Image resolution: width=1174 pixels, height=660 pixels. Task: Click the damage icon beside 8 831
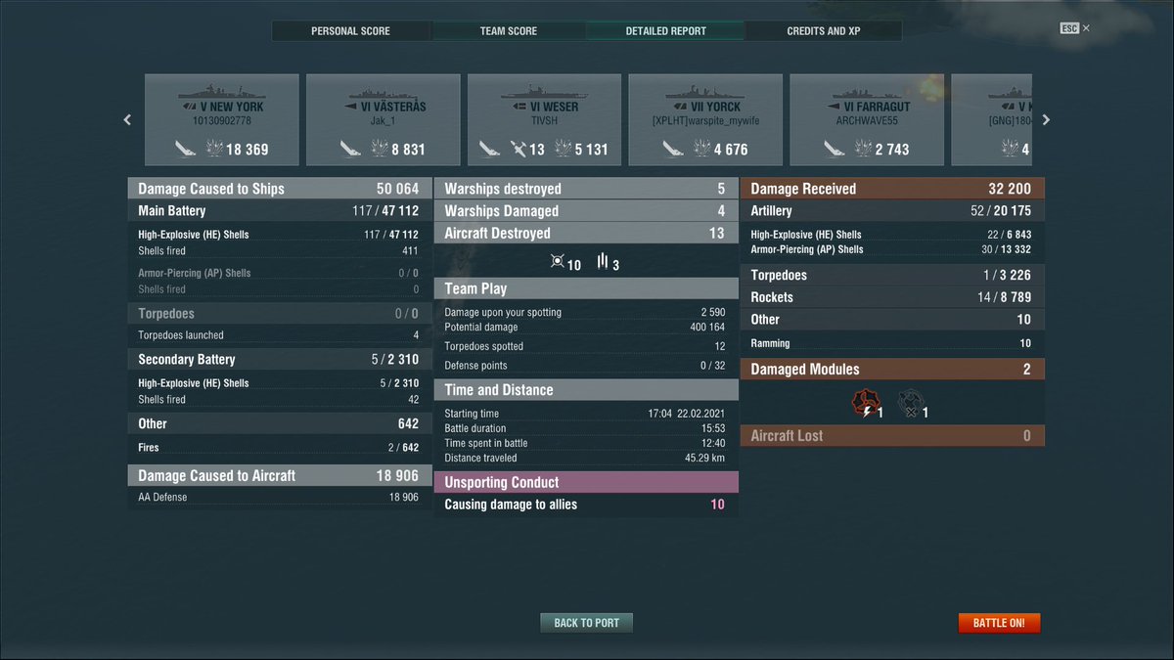pos(381,149)
